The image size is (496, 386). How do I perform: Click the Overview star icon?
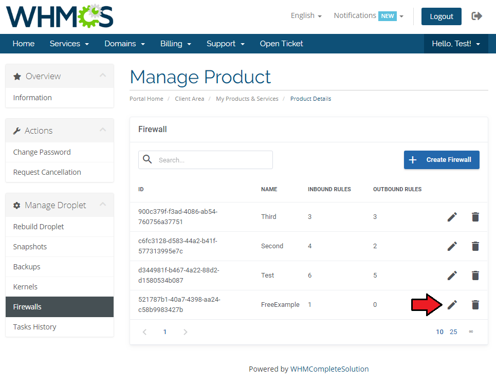pos(17,77)
